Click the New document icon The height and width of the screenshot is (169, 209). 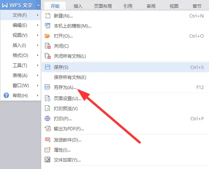(47, 16)
